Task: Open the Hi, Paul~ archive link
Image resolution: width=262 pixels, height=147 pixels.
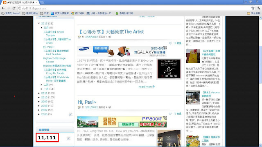Action: point(49,47)
